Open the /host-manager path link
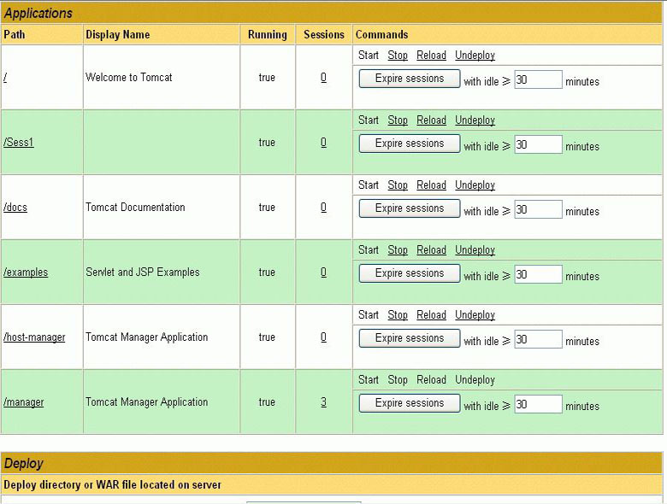The image size is (667, 504). (x=34, y=337)
